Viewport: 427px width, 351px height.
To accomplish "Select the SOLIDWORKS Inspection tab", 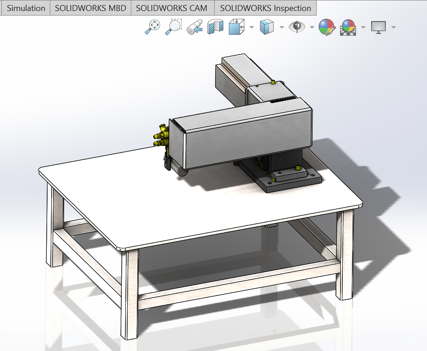I will click(x=265, y=8).
